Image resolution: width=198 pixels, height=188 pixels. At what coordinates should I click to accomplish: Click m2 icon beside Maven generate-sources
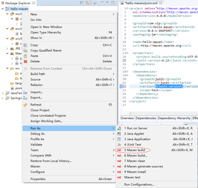(x=119, y=167)
